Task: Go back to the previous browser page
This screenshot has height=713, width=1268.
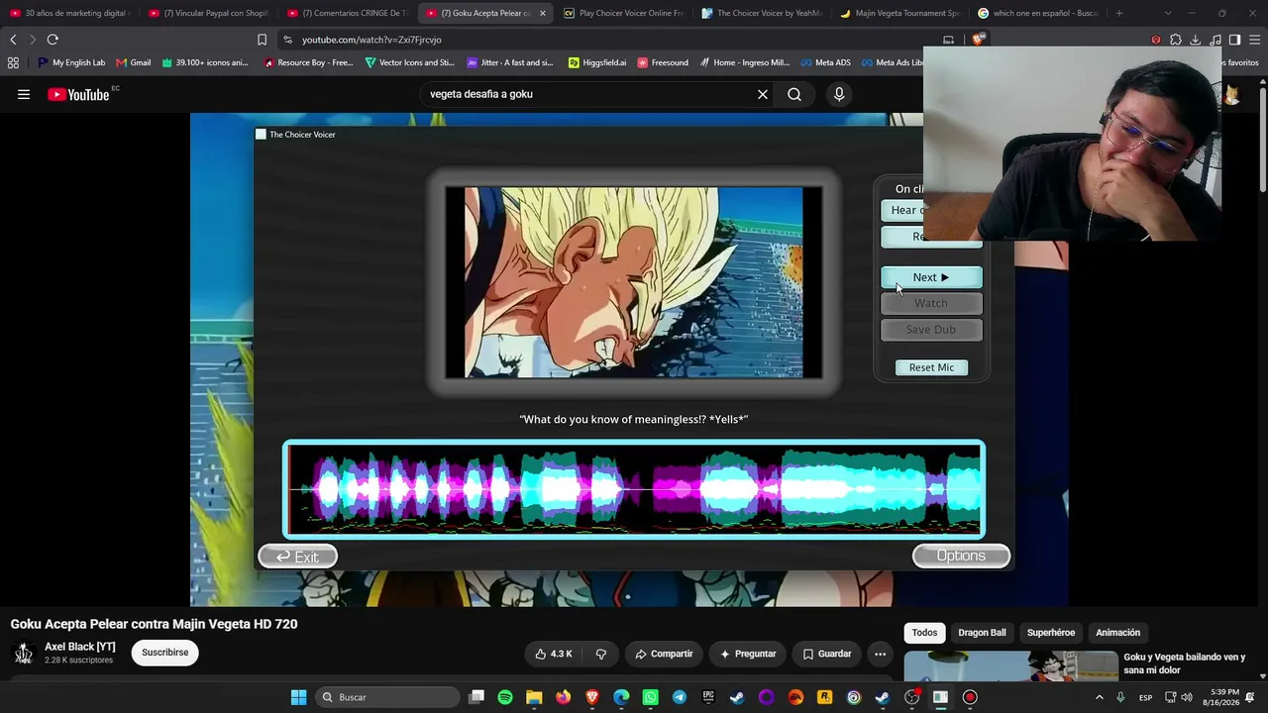Action: pos(13,40)
